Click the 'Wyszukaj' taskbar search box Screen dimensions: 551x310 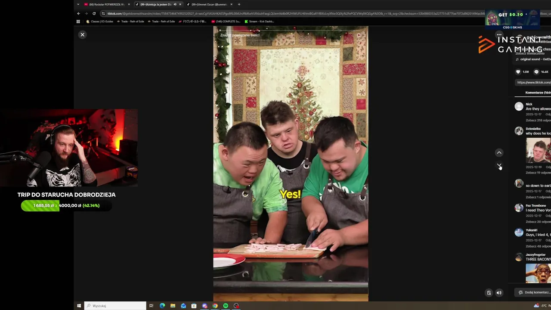[115, 306]
